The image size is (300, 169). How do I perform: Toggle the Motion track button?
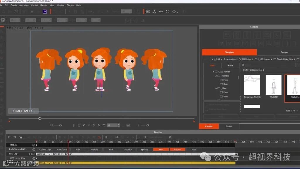pyautogui.click(x=177, y=149)
